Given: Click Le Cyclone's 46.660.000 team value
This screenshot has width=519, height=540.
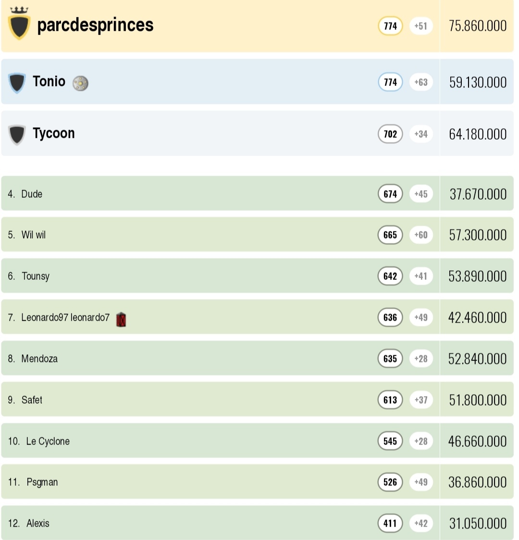Looking at the screenshot, I should 477,441.
